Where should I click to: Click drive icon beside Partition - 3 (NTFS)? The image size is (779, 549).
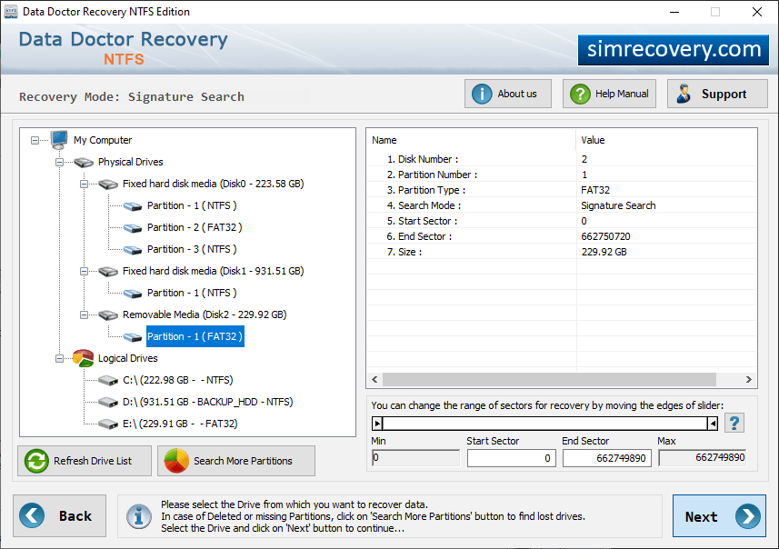(133, 250)
